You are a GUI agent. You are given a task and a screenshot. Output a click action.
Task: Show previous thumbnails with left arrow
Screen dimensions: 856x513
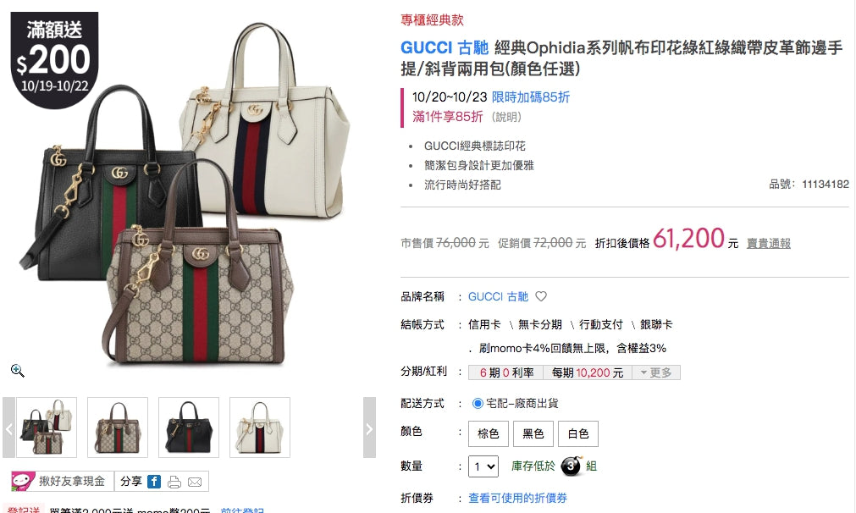[x=8, y=427]
